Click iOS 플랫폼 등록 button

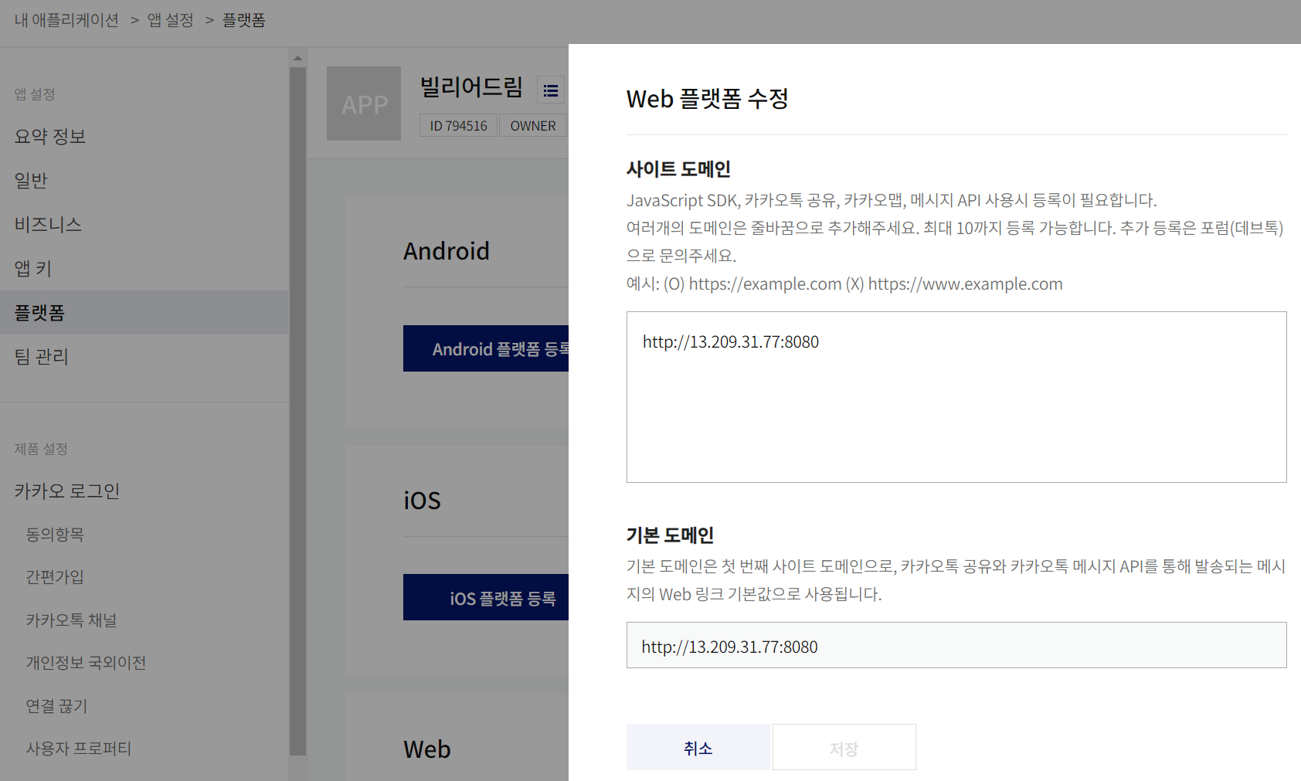point(486,597)
